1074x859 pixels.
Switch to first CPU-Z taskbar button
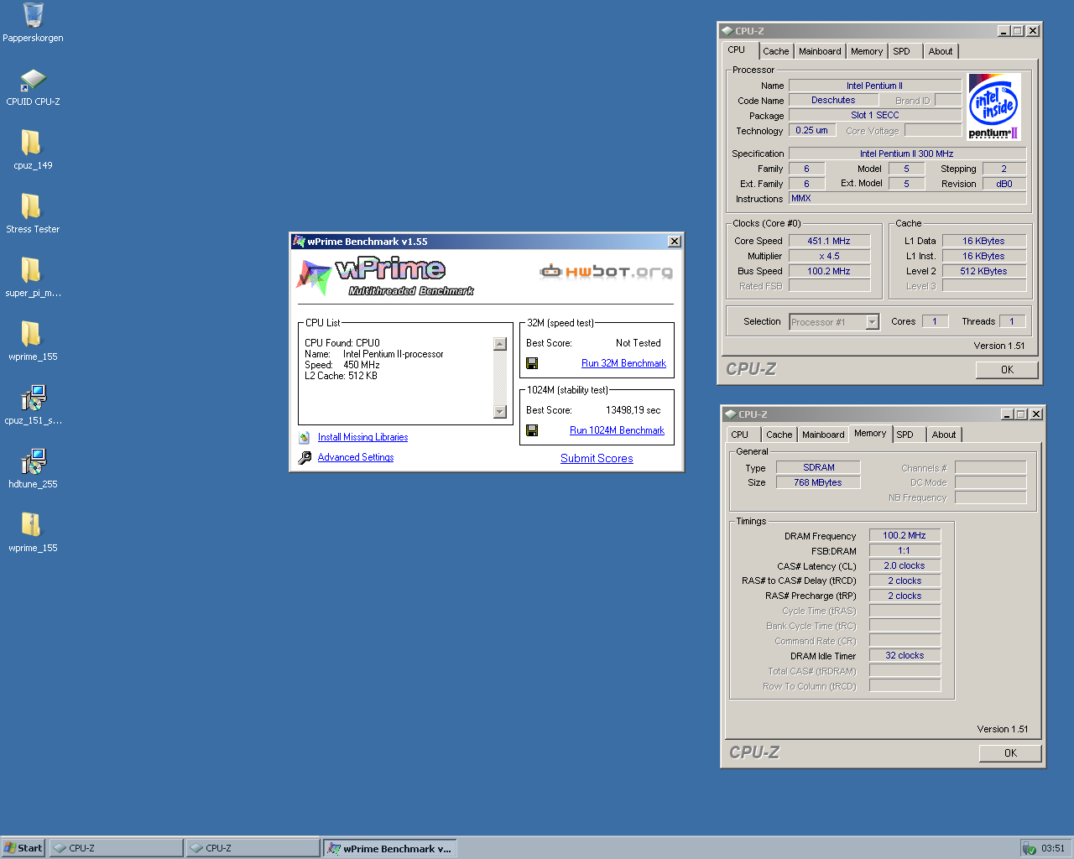pos(116,848)
